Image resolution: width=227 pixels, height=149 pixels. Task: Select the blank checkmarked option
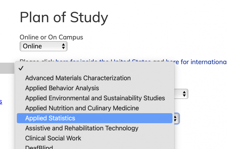21,68
